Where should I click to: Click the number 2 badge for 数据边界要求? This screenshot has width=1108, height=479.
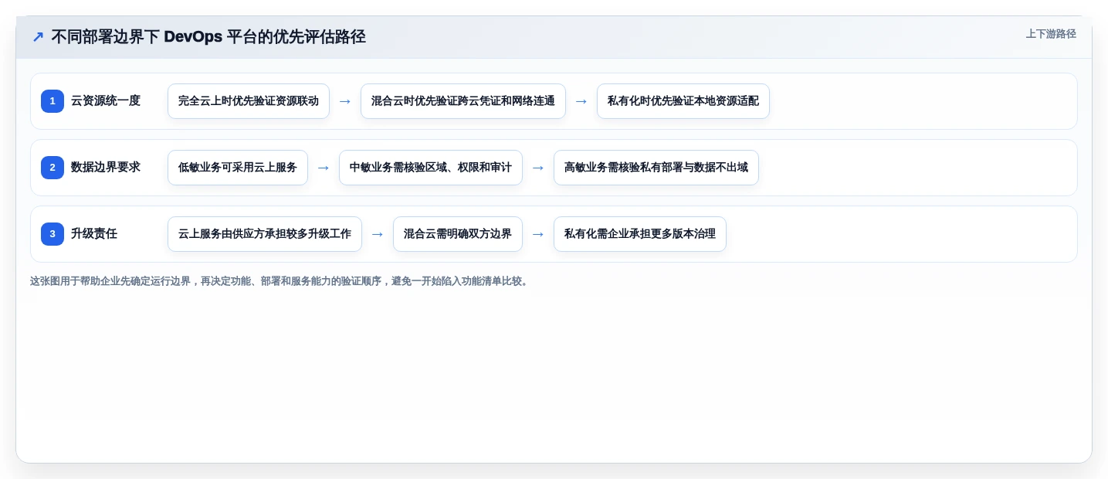click(53, 168)
